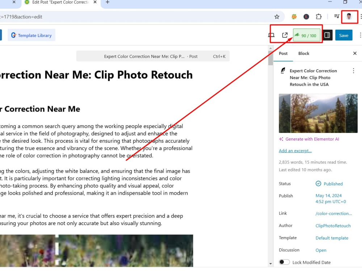View post in new tab icon
The image size is (362, 271).
285,35
